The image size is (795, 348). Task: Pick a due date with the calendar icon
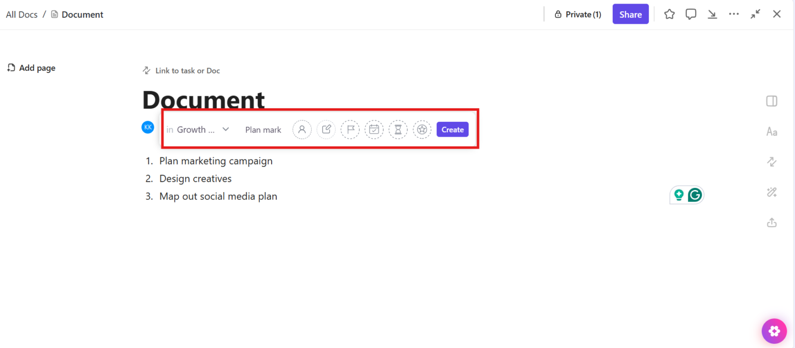[374, 129]
